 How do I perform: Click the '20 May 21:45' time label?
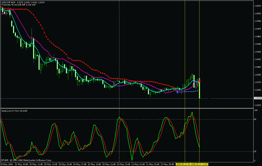coord(109,164)
